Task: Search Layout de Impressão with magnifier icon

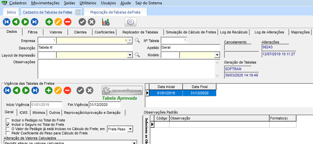Action: pos(137,55)
